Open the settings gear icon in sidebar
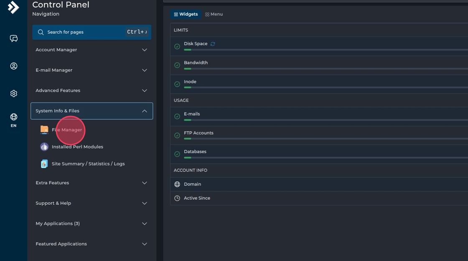The height and width of the screenshot is (261, 468). (x=14, y=94)
